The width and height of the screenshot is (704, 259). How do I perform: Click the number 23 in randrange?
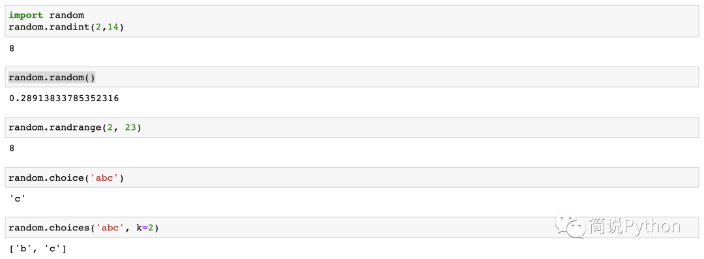(131, 128)
